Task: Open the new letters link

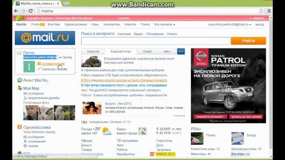Action: pos(53,64)
